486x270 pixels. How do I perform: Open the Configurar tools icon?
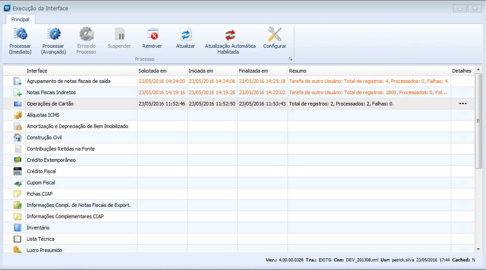click(274, 35)
